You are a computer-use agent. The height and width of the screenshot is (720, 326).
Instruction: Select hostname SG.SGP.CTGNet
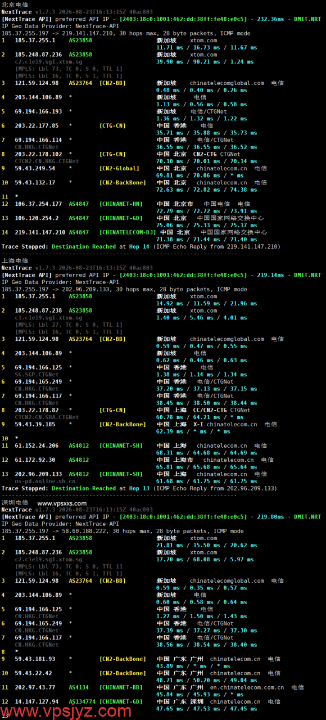37,374
